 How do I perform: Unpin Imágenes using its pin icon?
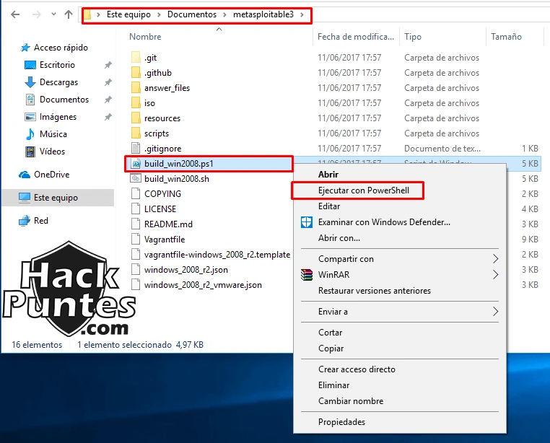pos(108,117)
